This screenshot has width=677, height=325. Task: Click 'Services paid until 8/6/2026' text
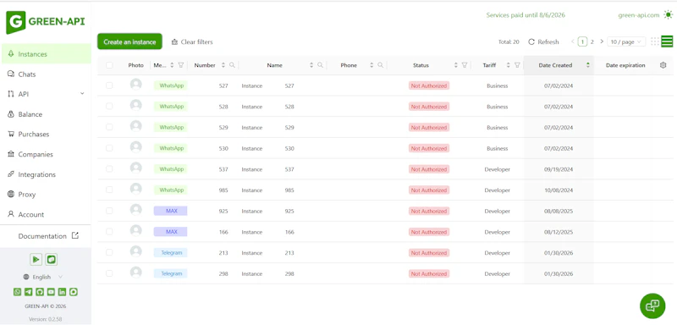tap(526, 15)
